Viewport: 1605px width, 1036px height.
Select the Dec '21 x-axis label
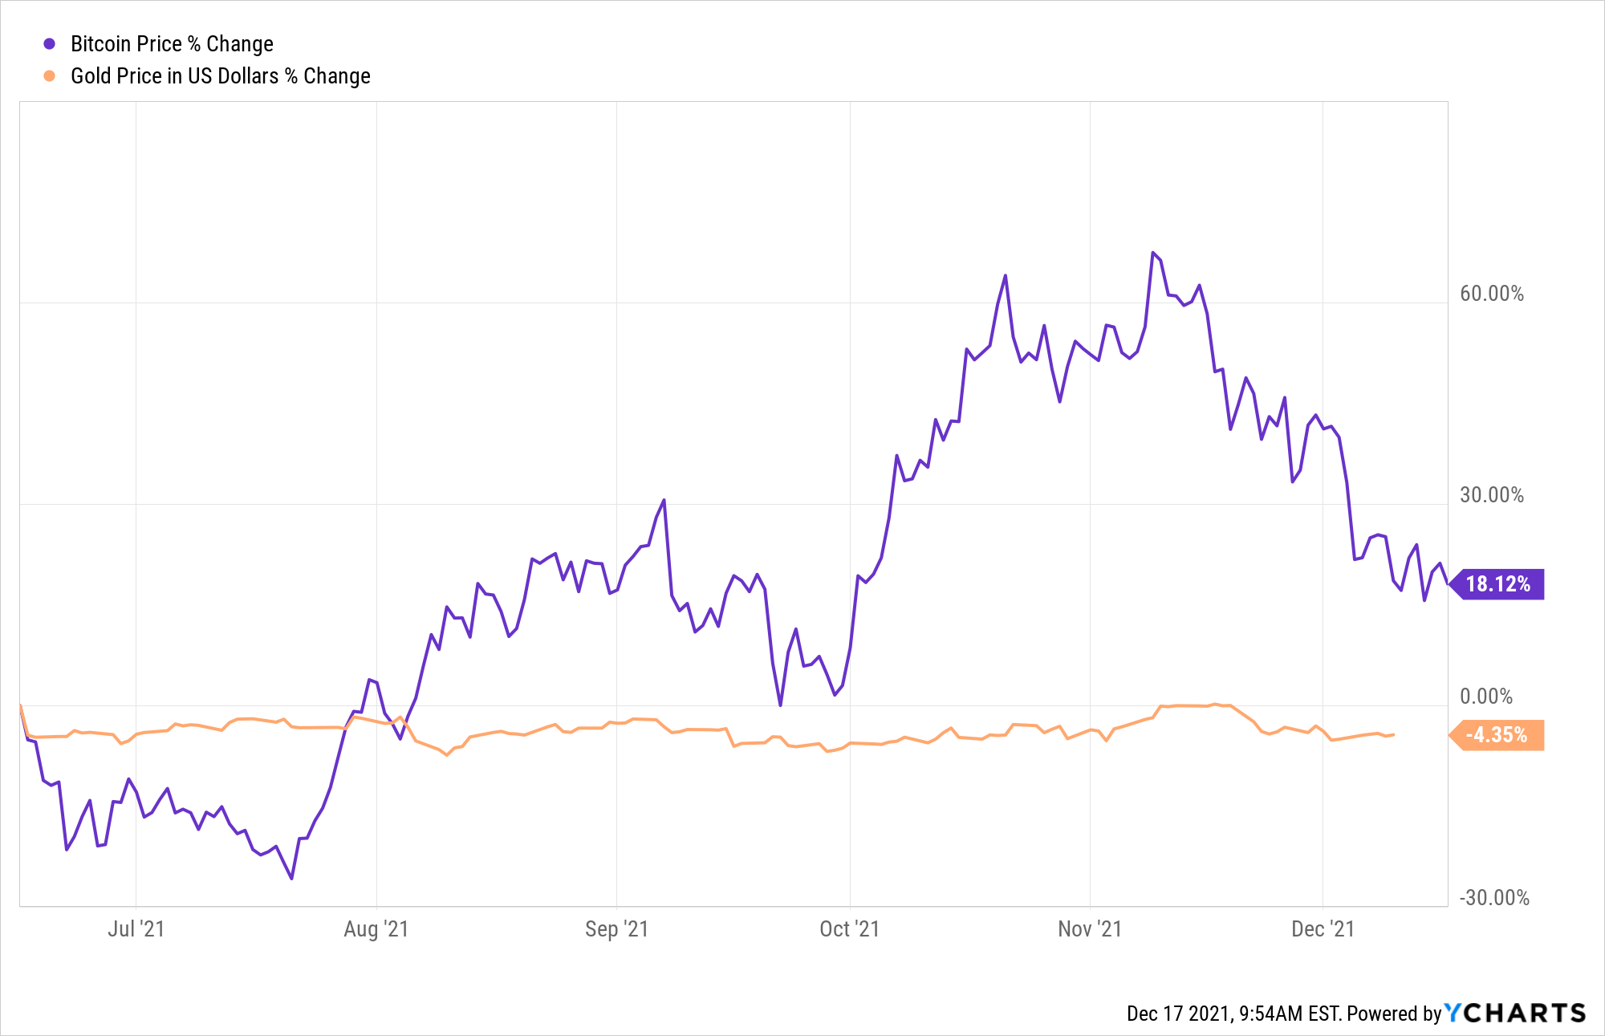tap(1323, 929)
